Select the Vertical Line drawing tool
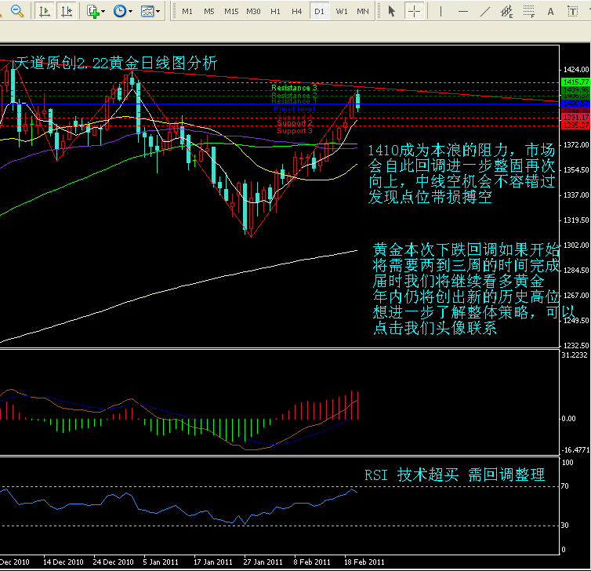Screen dimensions: 591x571 click(441, 11)
